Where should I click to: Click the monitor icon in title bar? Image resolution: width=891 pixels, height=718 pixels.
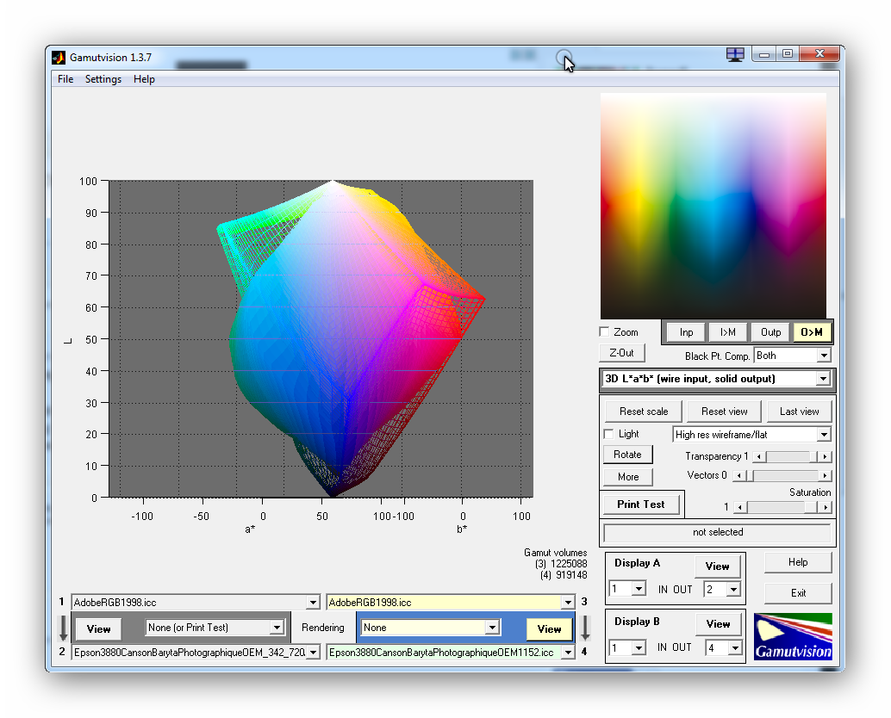(734, 54)
